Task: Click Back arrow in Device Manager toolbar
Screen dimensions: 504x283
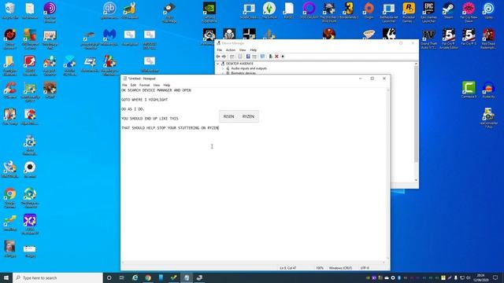Action: click(x=218, y=57)
